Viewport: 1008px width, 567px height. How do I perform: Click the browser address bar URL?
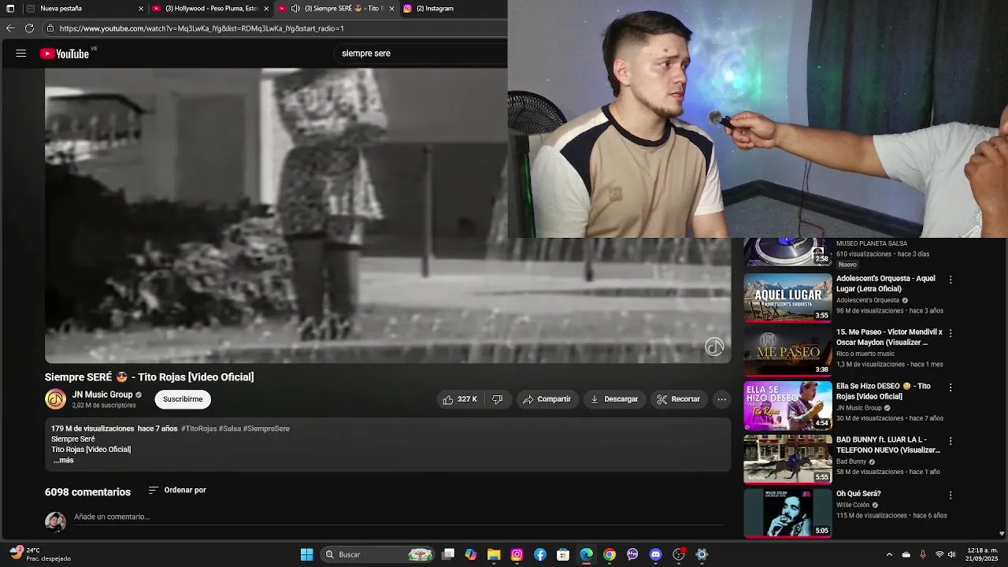click(202, 28)
